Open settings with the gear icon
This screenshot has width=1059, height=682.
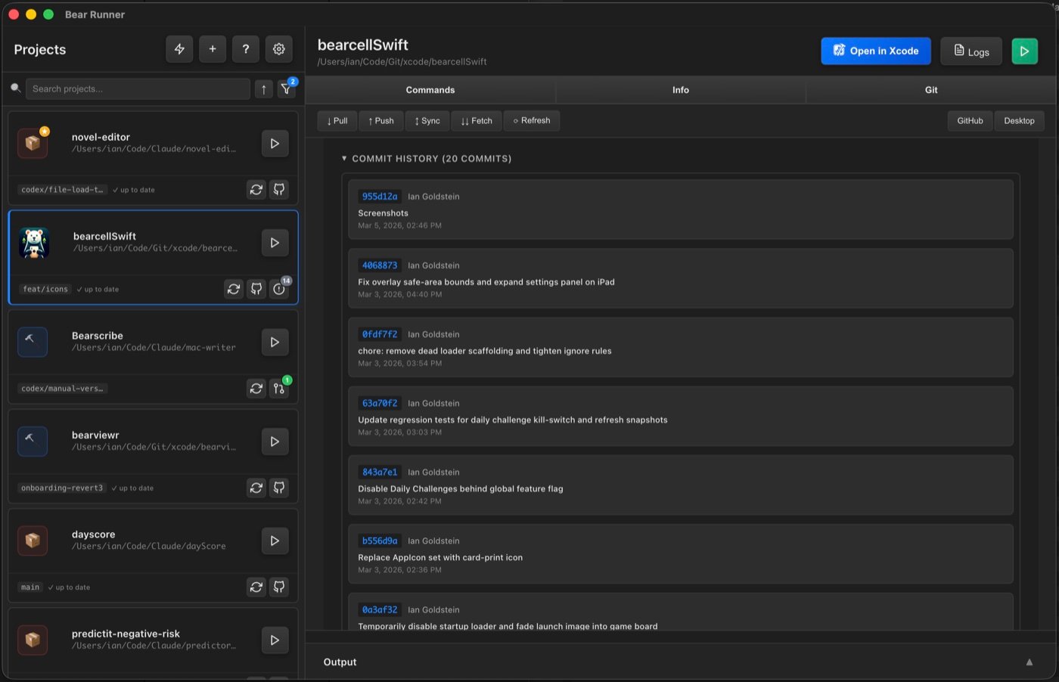click(x=279, y=49)
